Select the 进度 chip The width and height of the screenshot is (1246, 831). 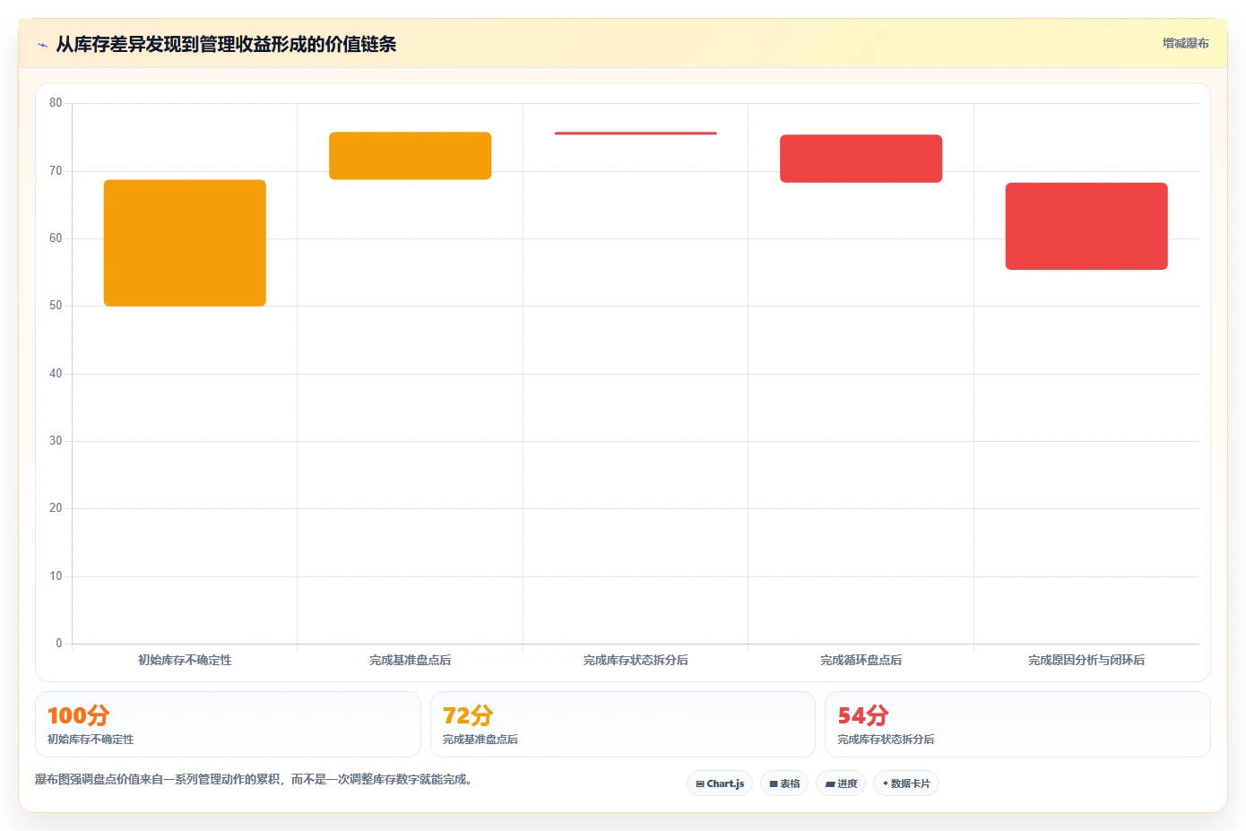click(841, 783)
